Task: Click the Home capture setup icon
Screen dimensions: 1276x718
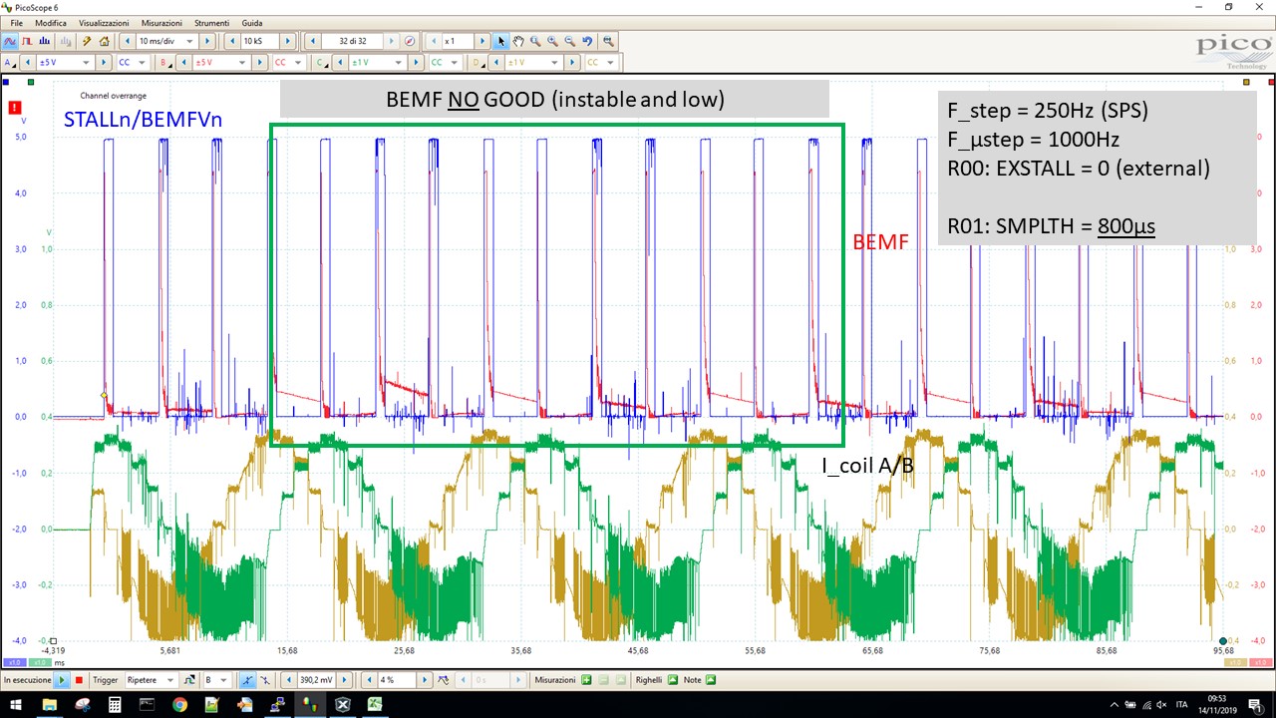Action: (x=105, y=41)
